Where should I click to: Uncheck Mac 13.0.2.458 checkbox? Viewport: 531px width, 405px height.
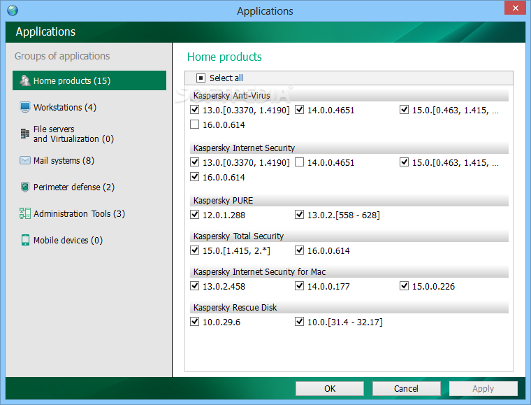tap(194, 285)
